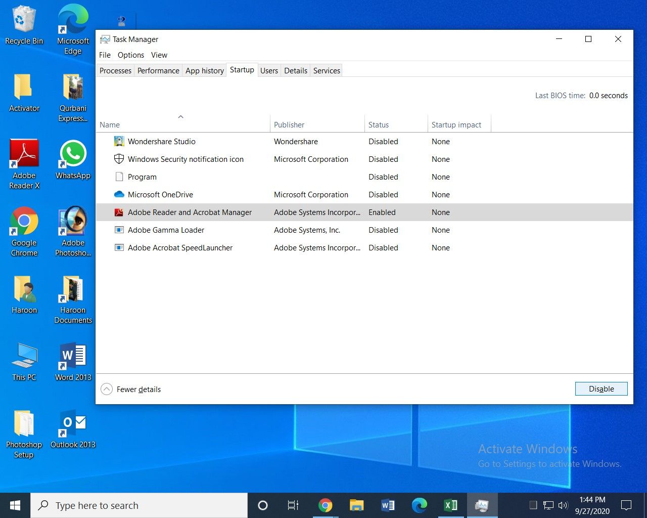The width and height of the screenshot is (647, 518).
Task: Click the Enabled status of Adobe Reader
Action: click(x=382, y=212)
